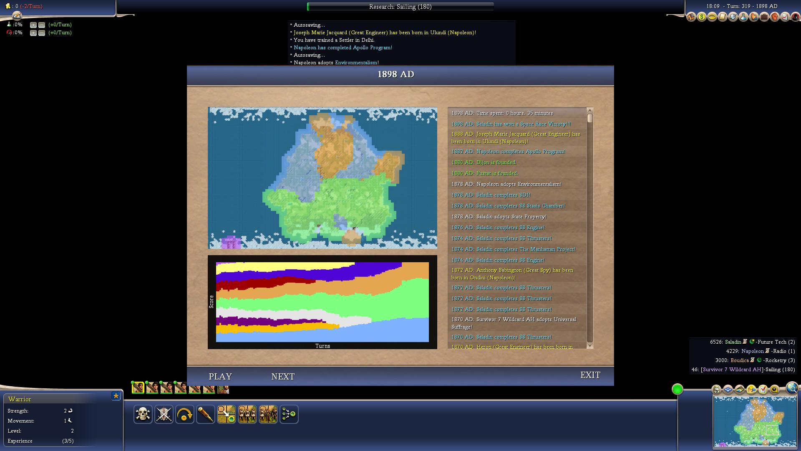The width and height of the screenshot is (801, 451).
Task: Select the Settler unit icon
Action: point(223,389)
